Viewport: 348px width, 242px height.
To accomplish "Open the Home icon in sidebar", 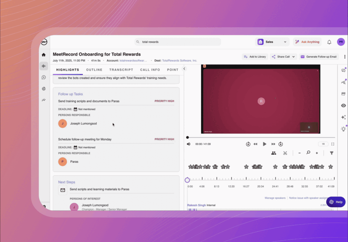I will (x=44, y=55).
